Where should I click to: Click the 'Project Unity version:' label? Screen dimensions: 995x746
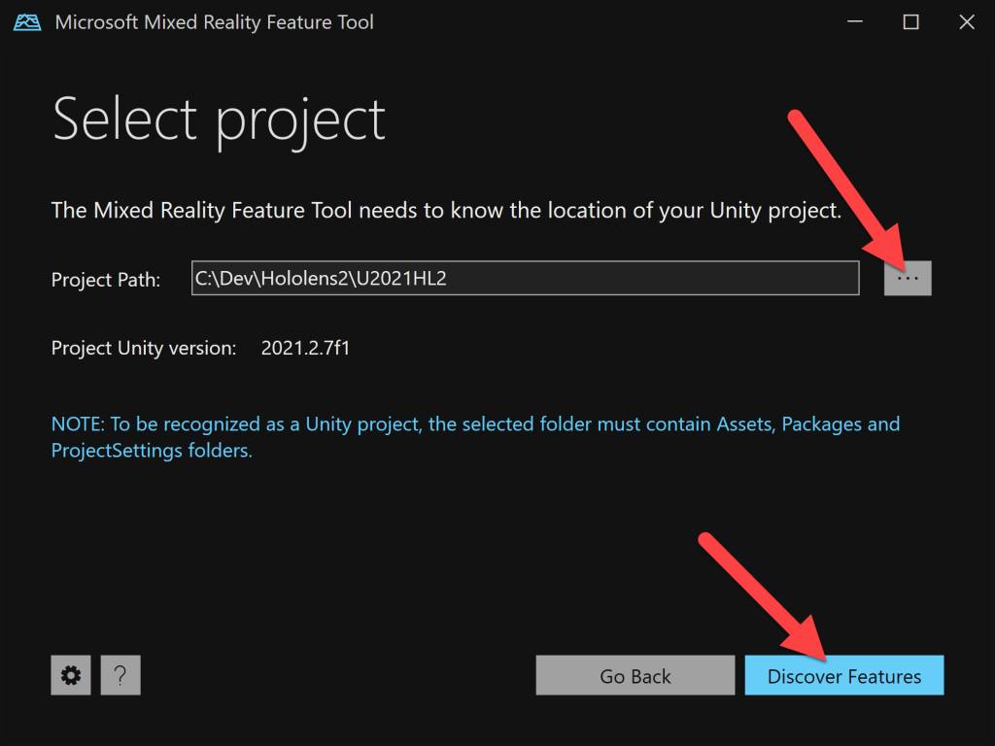144,349
